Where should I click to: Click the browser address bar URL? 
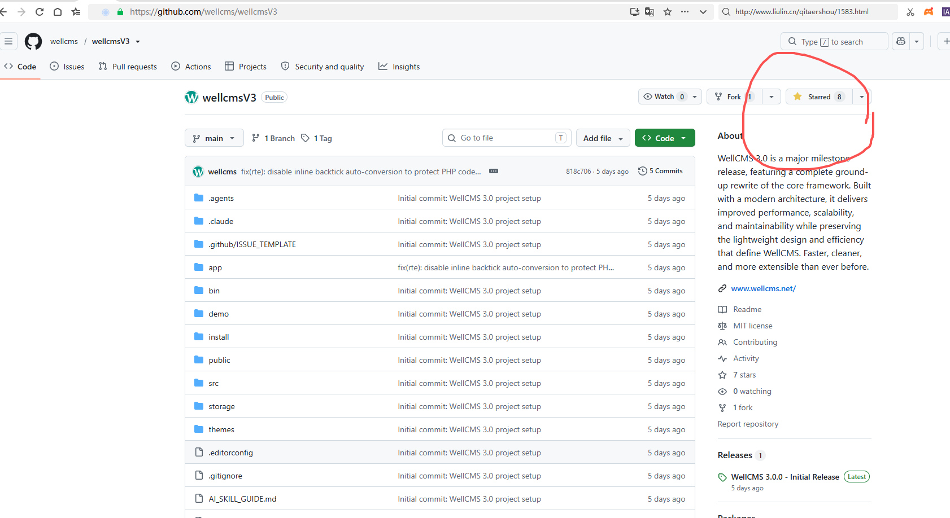click(x=203, y=12)
